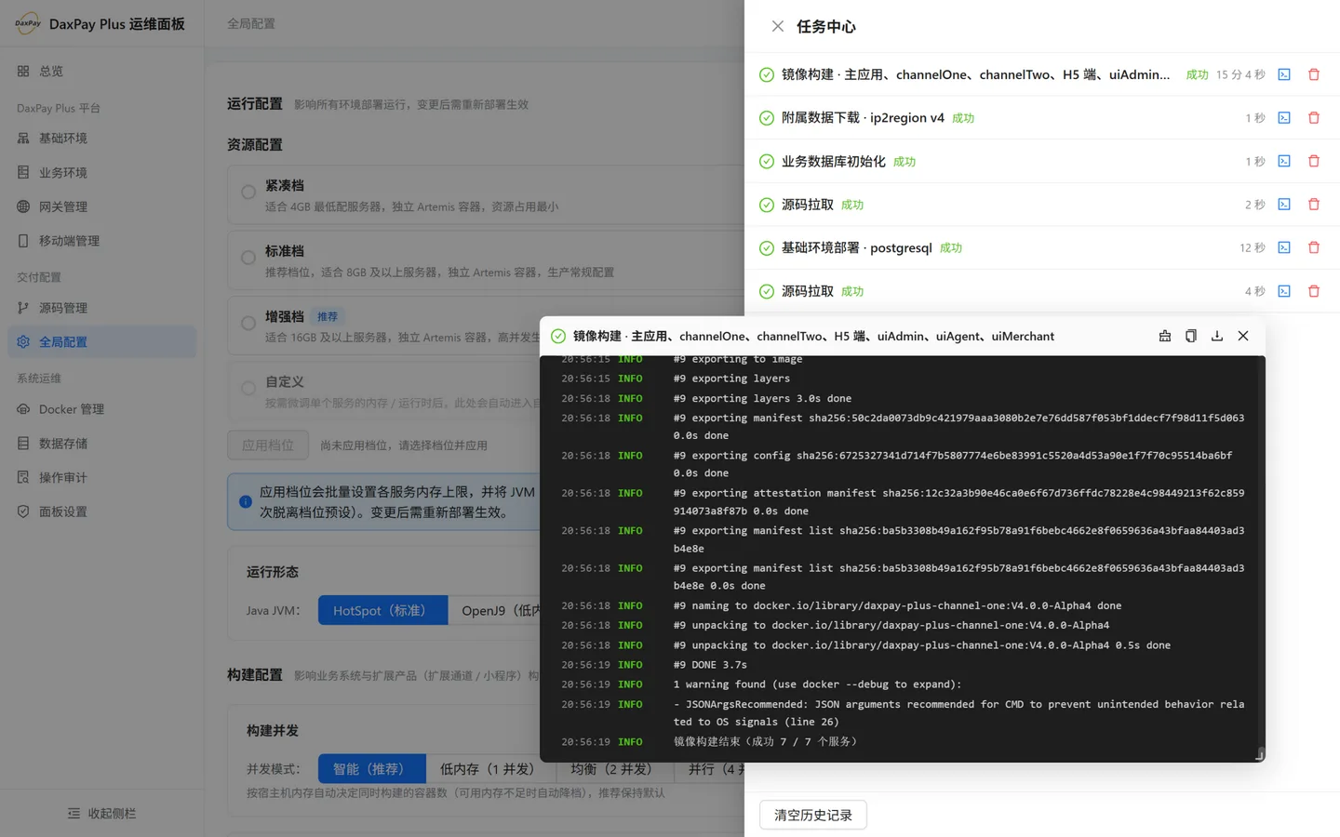Pick the 增强档 recommended profile
The height and width of the screenshot is (837, 1340).
pos(248,324)
